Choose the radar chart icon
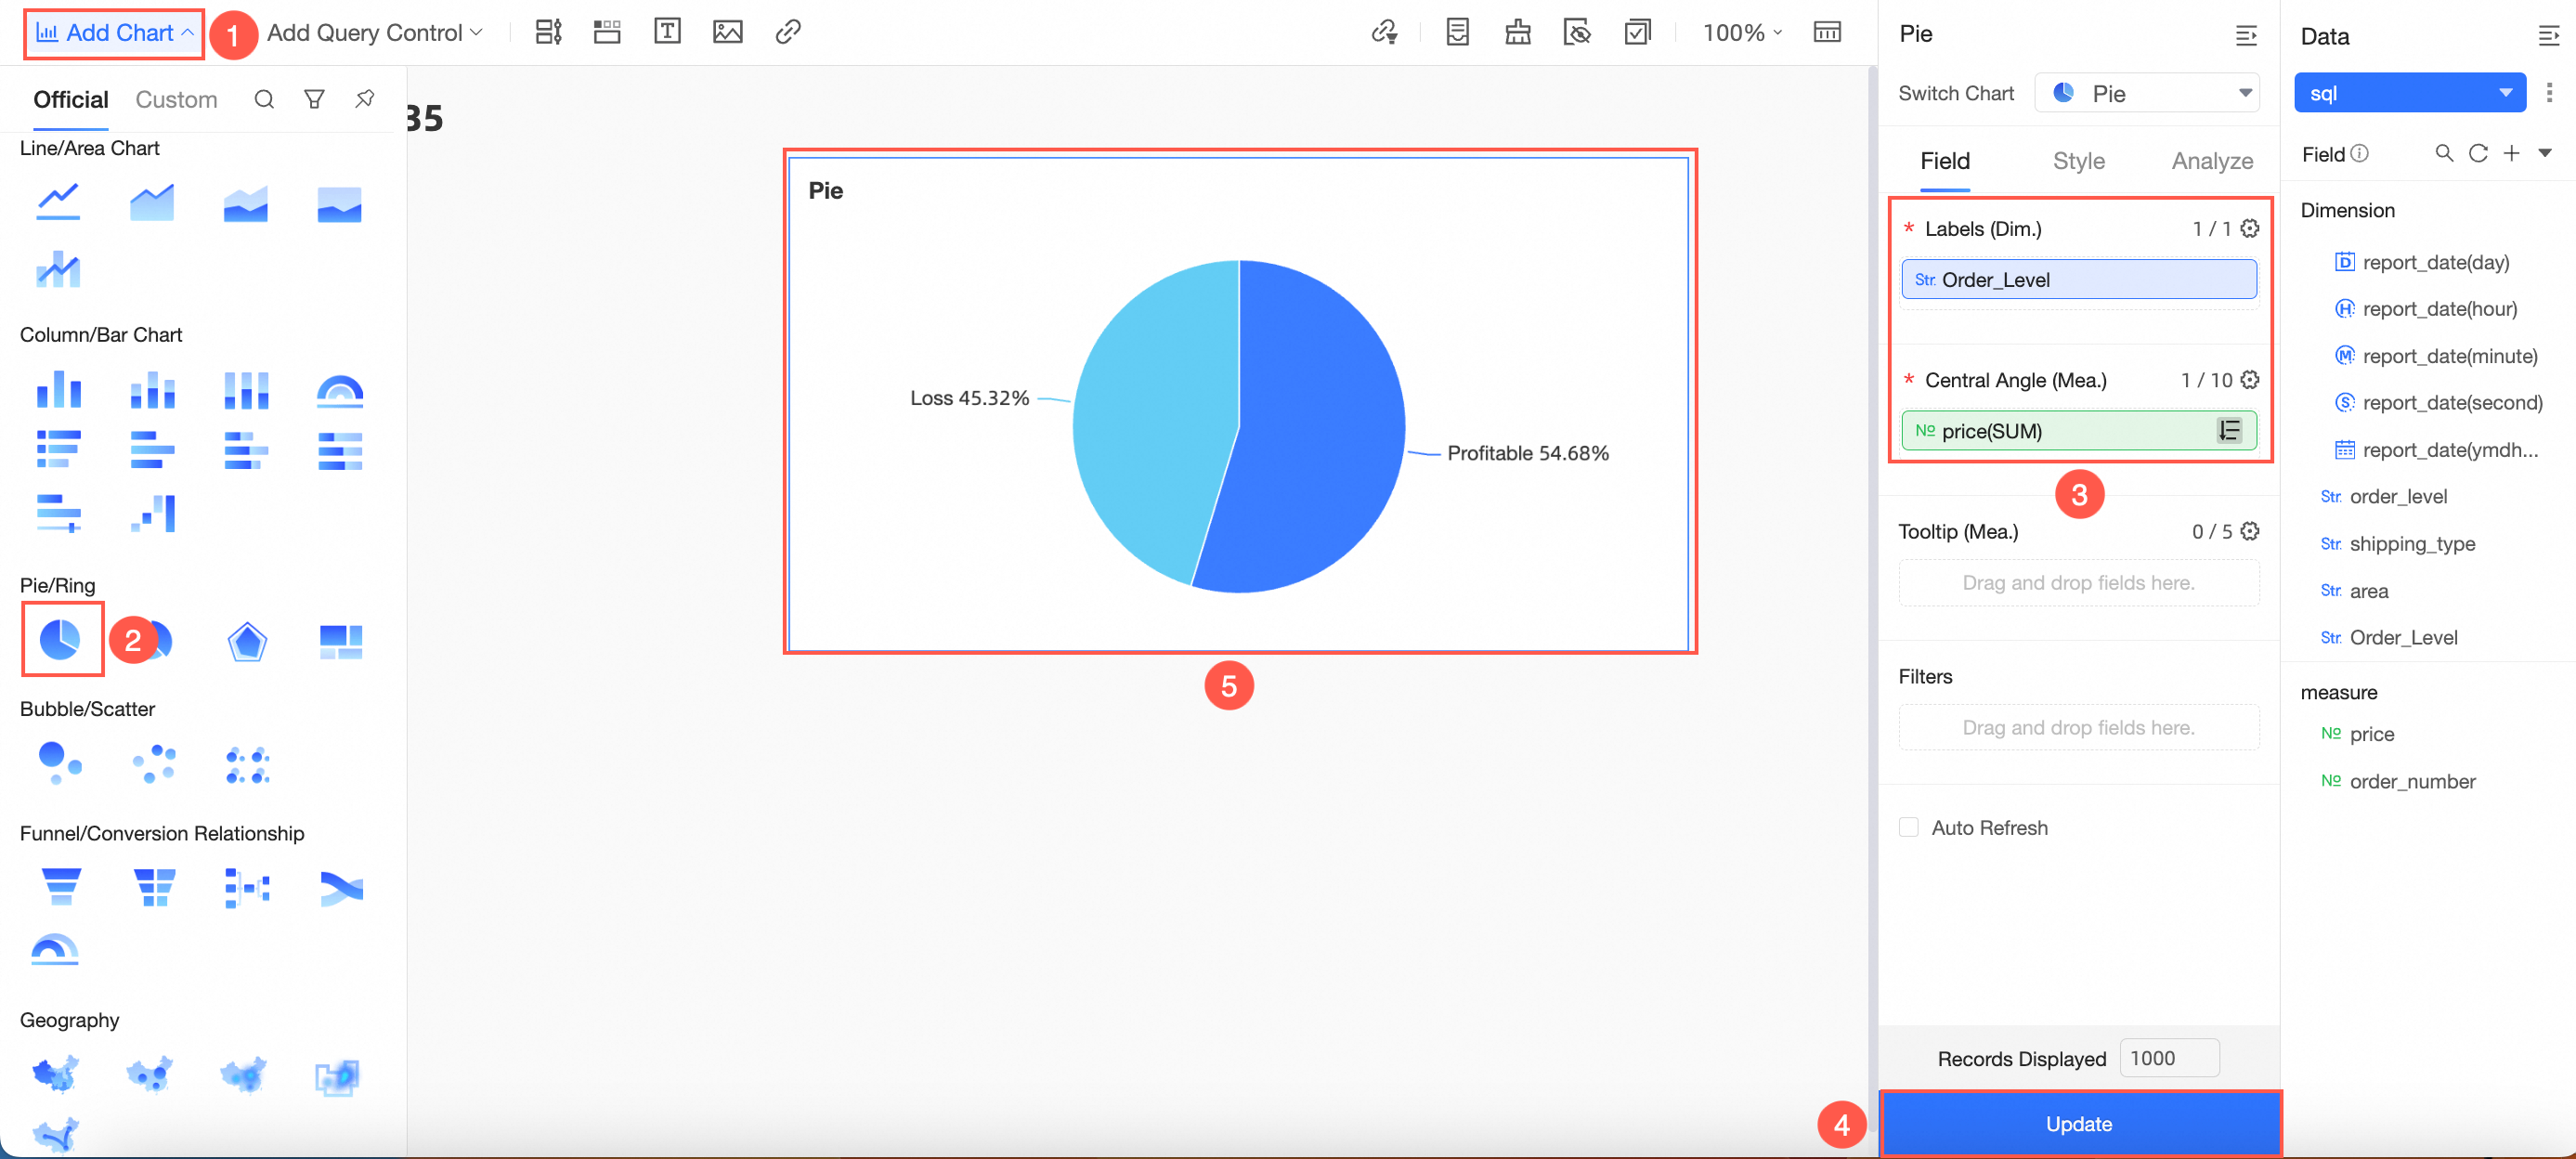Viewport: 2576px width, 1159px height. (247, 641)
